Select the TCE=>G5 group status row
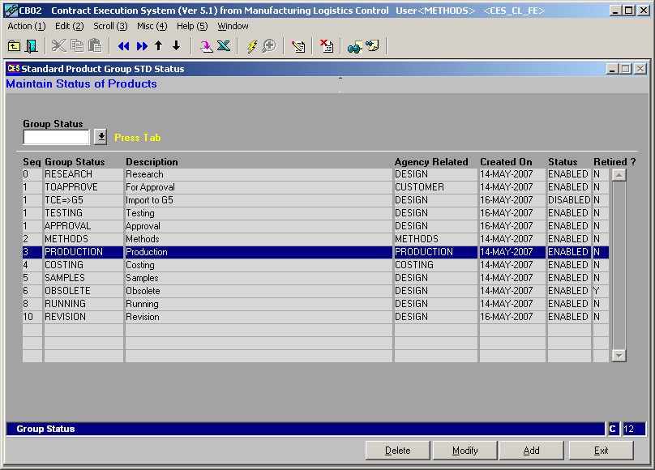655x470 pixels. click(64, 200)
